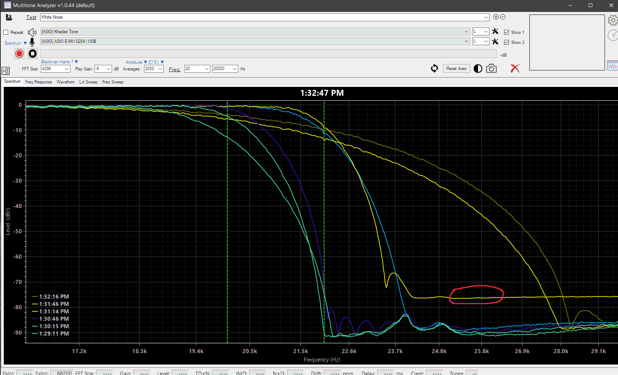Click the level meter progress bar
This screenshot has width=618, height=375.
pos(268,54)
